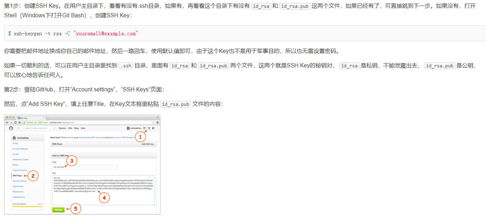Open Applications in the settings sidebar
The height and width of the screenshot is (218, 487).
pyautogui.click(x=18, y=186)
